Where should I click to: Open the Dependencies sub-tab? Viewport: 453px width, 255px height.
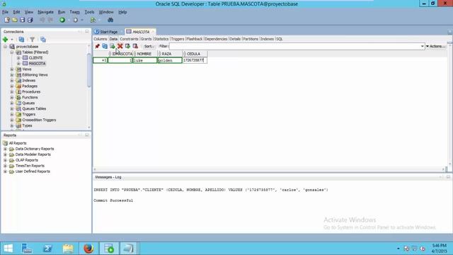coord(216,39)
